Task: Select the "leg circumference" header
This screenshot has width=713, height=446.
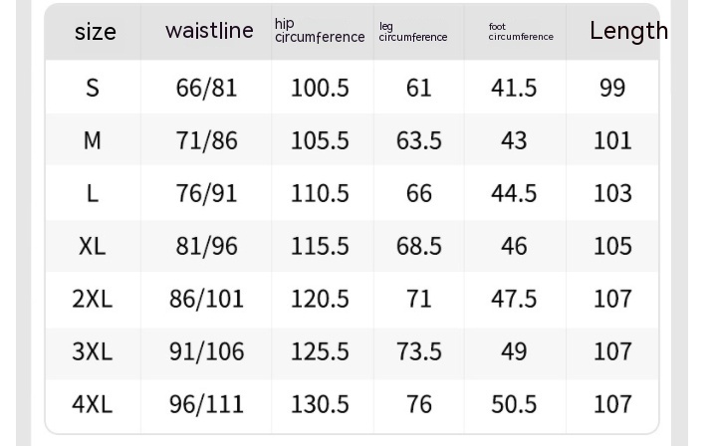Action: [x=412, y=32]
